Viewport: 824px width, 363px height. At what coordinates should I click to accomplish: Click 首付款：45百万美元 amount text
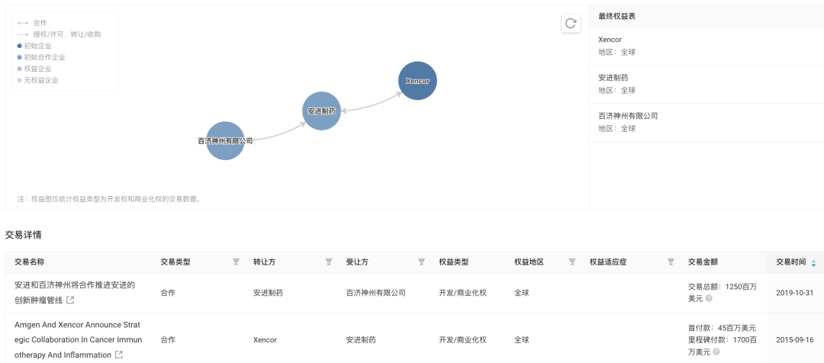(x=722, y=329)
